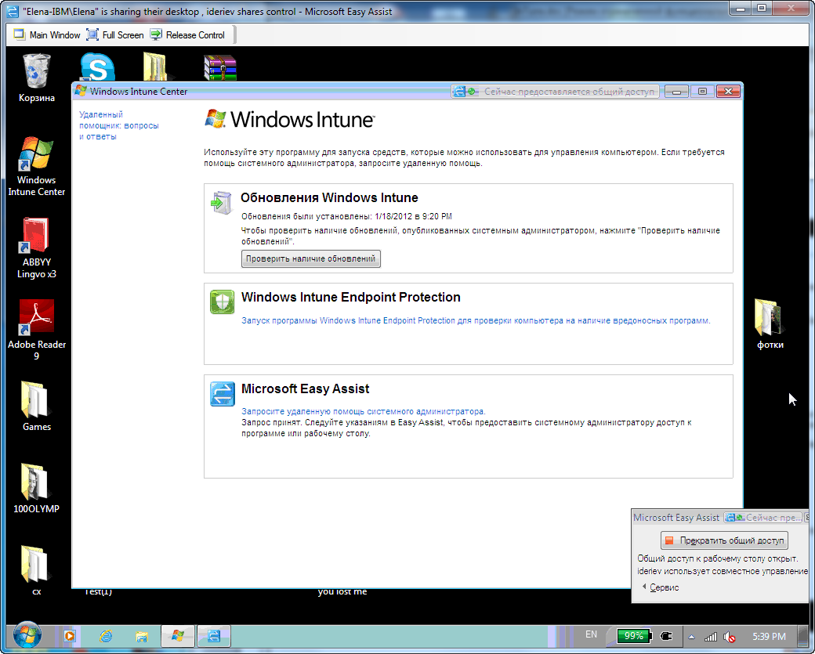Image resolution: width=815 pixels, height=654 pixels.
Task: Expand the Сервис menu in Easy Assist
Action: [x=661, y=587]
